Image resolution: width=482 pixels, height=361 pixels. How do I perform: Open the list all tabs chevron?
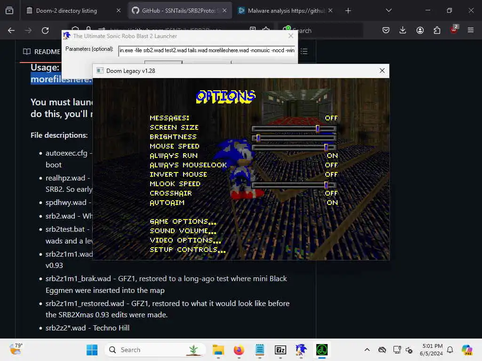click(388, 10)
